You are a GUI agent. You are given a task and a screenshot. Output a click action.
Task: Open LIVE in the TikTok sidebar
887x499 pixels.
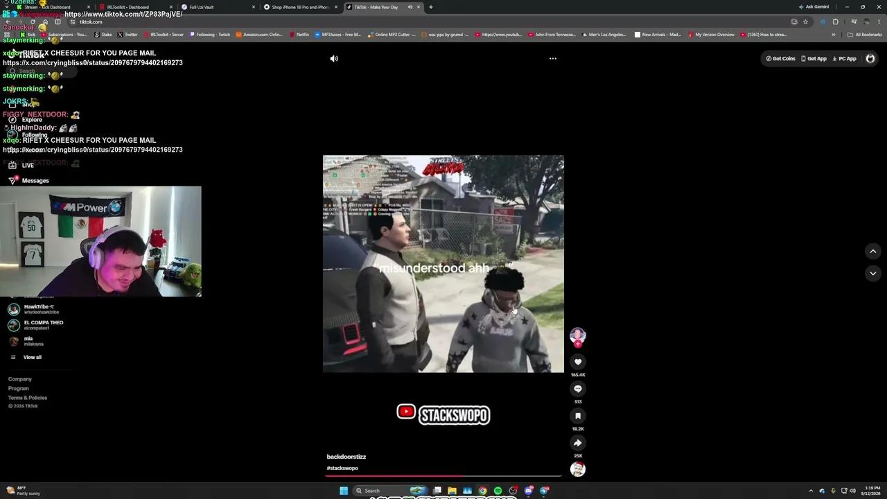coord(21,166)
